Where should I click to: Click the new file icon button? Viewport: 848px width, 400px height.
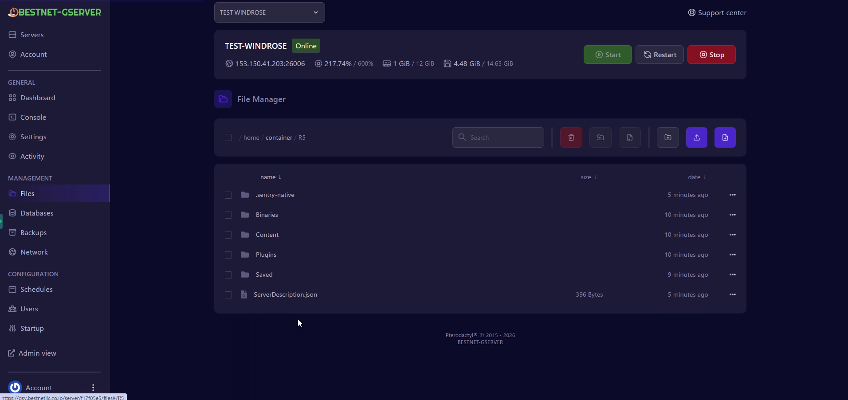coord(725,137)
